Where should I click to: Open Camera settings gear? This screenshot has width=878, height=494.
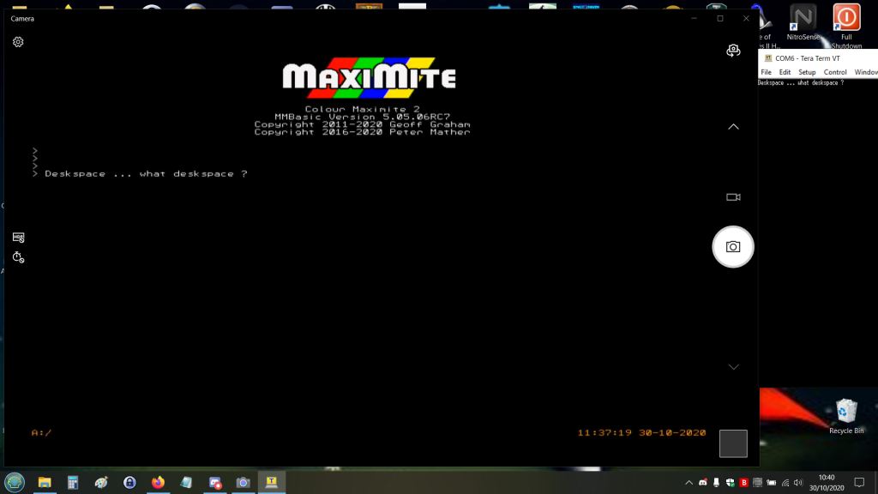18,42
